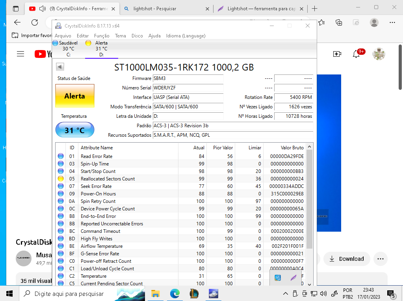
Task: Open Edge Favorites star icon
Action: click(321, 22)
